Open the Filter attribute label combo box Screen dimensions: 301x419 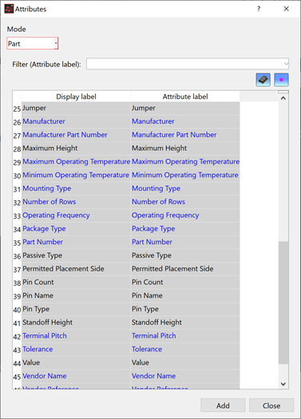click(x=188, y=64)
